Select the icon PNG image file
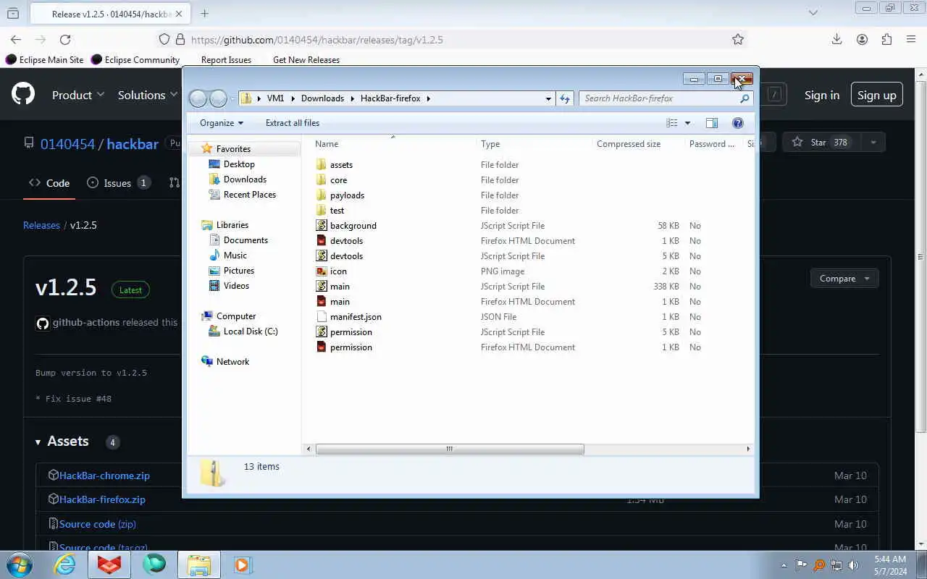This screenshot has width=927, height=579. [x=338, y=271]
